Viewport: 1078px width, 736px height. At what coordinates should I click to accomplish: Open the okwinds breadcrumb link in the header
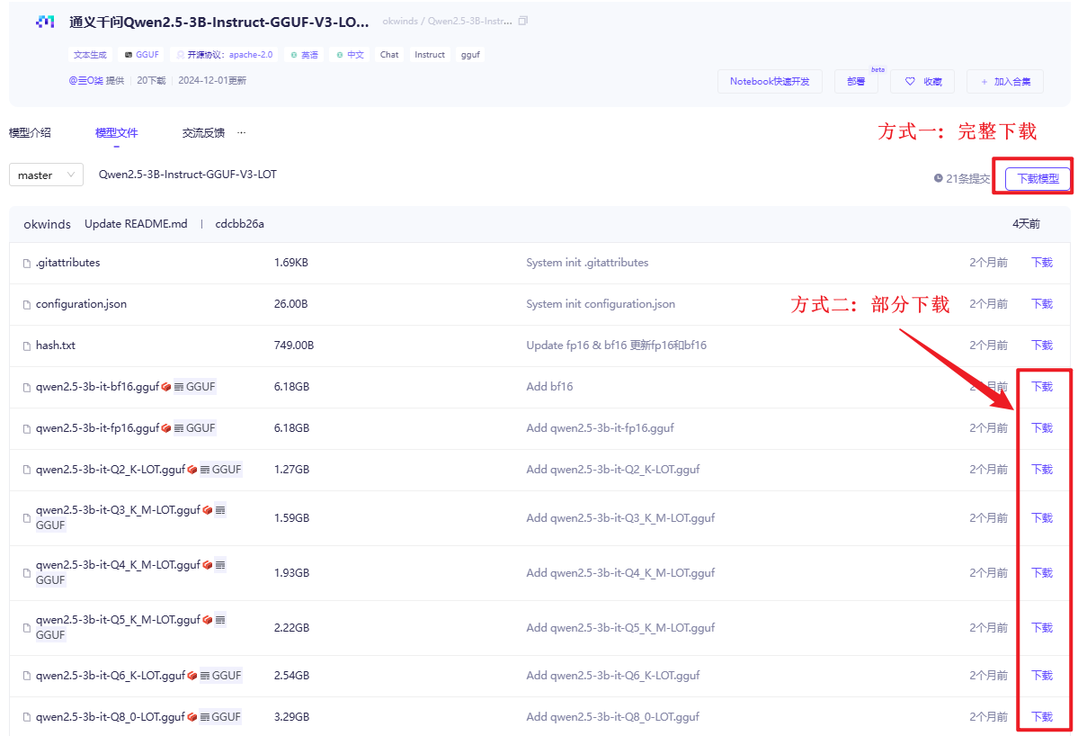tap(400, 22)
